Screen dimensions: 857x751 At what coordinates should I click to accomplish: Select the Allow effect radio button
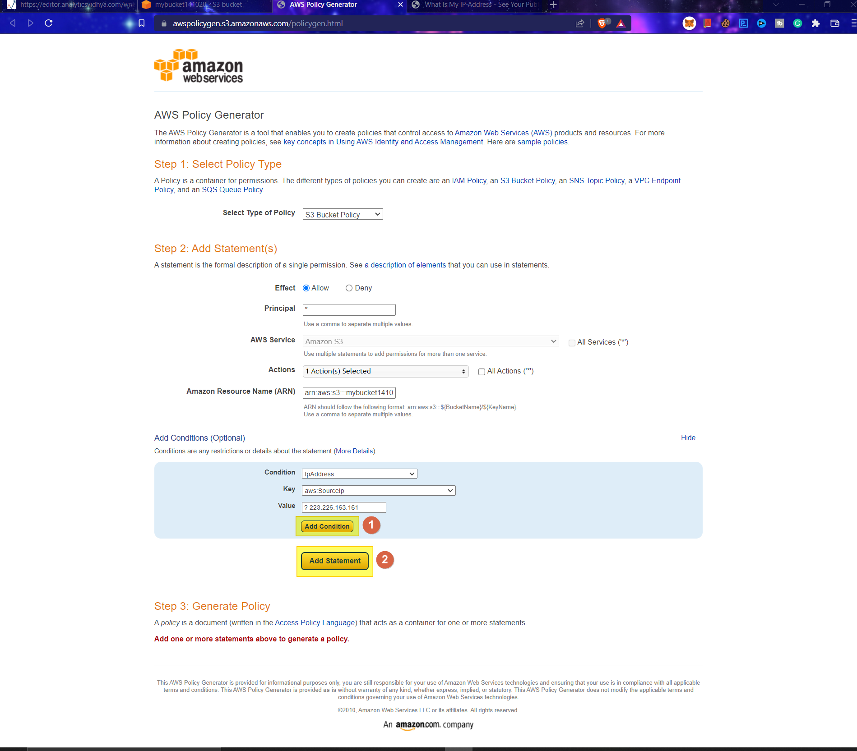(x=306, y=288)
